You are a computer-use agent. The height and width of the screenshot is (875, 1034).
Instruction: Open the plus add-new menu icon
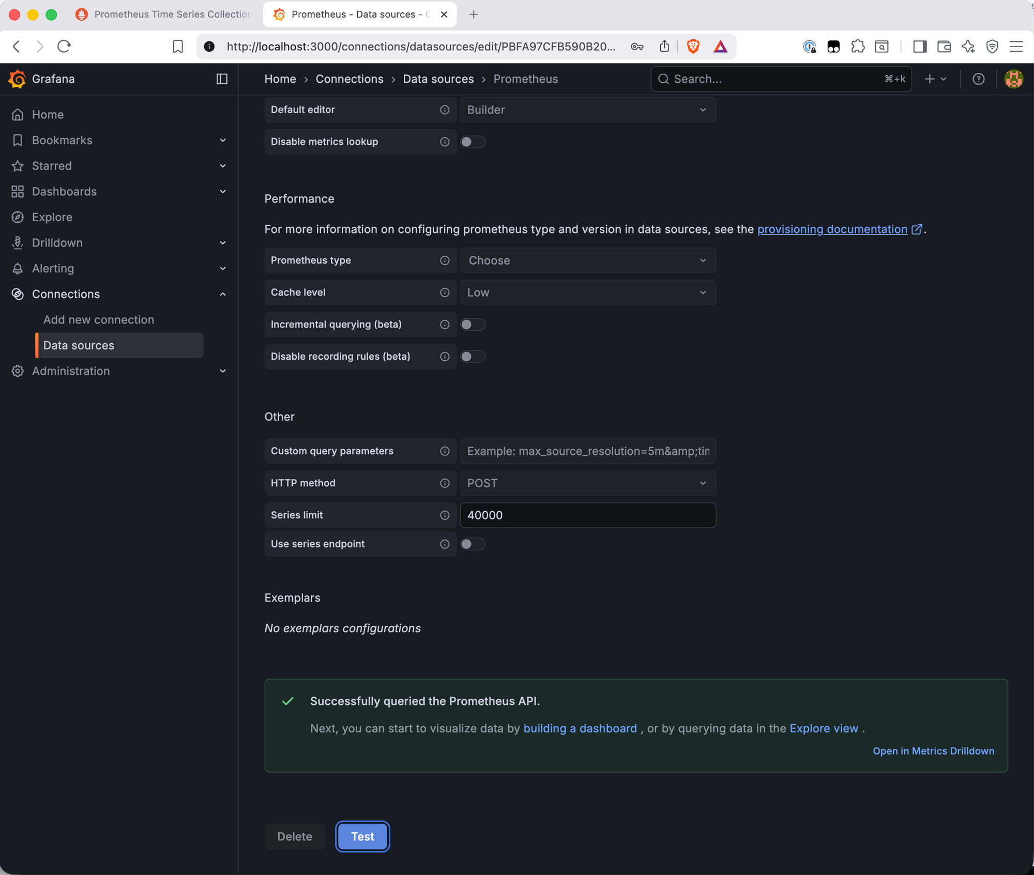coord(935,79)
